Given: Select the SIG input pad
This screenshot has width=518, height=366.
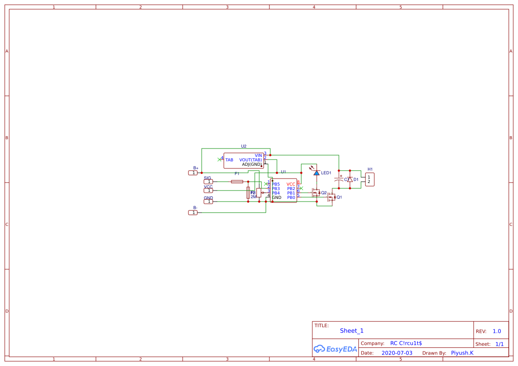Looking at the screenshot, I should (208, 181).
